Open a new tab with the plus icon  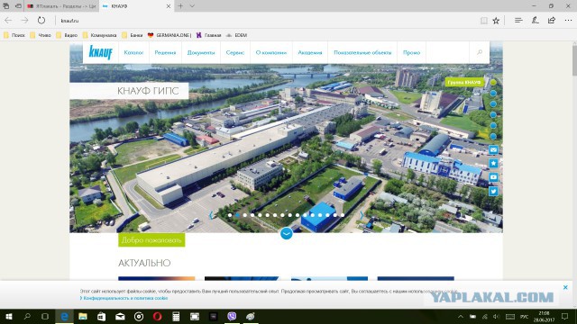coord(180,6)
